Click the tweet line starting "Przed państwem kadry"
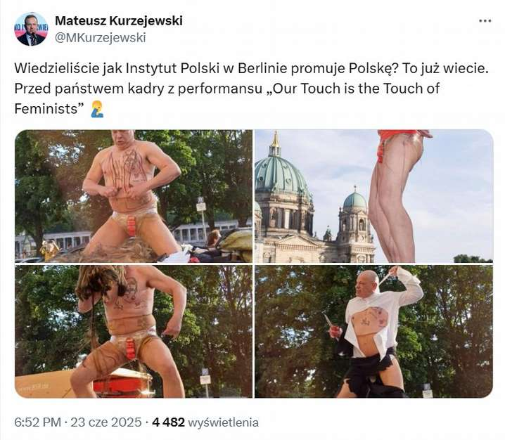Image resolution: width=505 pixels, height=440 pixels. coord(227,89)
